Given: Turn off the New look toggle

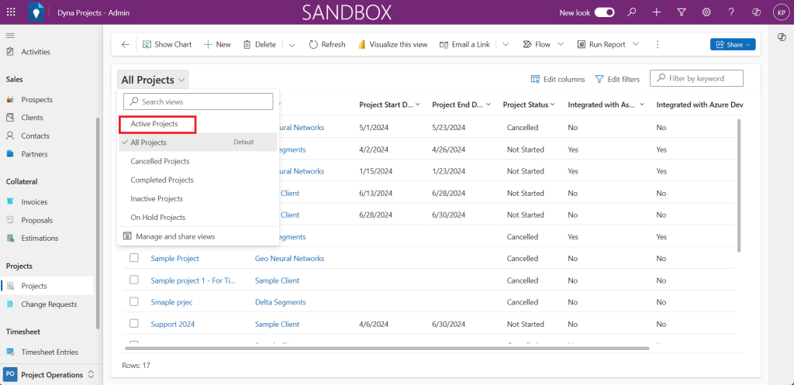Looking at the screenshot, I should [x=605, y=12].
